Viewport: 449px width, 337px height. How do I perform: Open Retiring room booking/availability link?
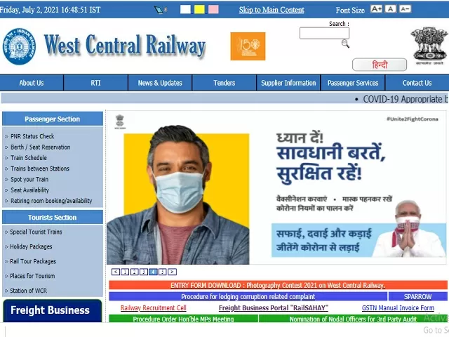[51, 201]
